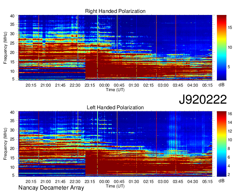Click the left-handed polarization spectrogram
The height and width of the screenshot is (192, 236).
coord(115,144)
